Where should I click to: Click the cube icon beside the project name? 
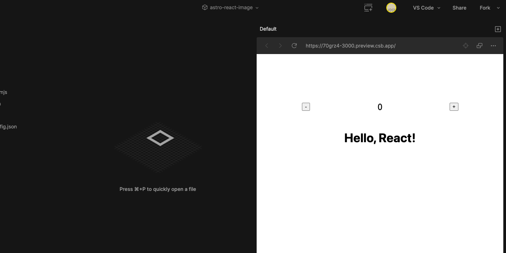tap(205, 8)
